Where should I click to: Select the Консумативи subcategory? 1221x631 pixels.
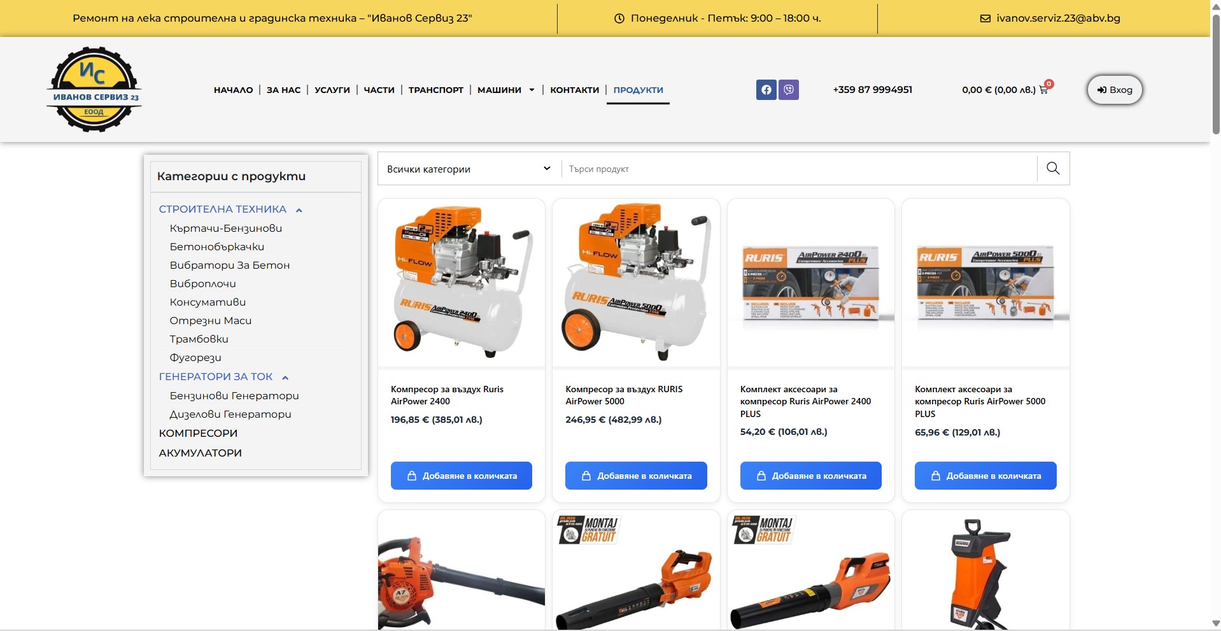pyautogui.click(x=208, y=302)
